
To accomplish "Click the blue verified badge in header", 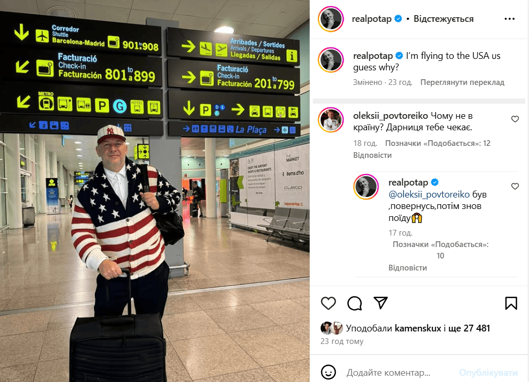I will [x=398, y=19].
